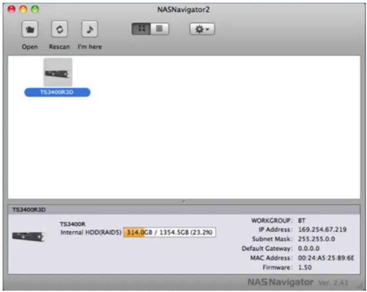Open the gear settings dropdown
367x292 pixels.
(202, 29)
